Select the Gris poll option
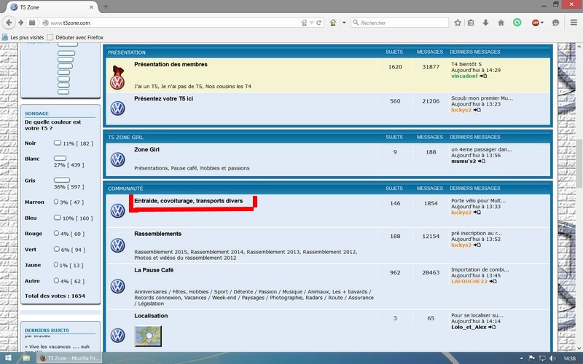 pos(62,180)
